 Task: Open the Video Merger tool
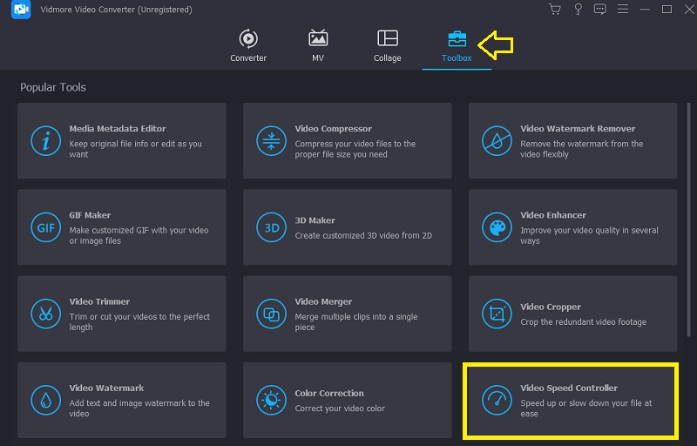[347, 314]
